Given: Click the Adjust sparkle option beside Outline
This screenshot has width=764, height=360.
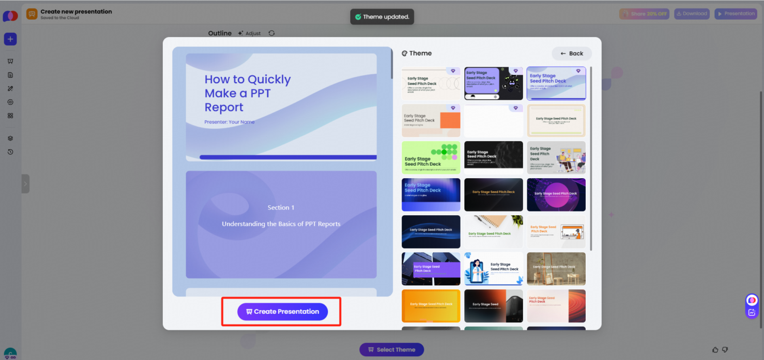Looking at the screenshot, I should tap(249, 33).
